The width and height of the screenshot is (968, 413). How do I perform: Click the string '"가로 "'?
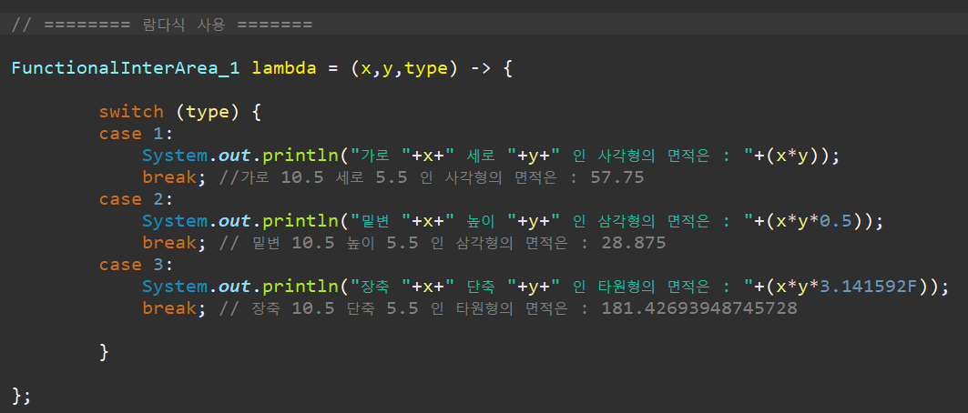381,156
